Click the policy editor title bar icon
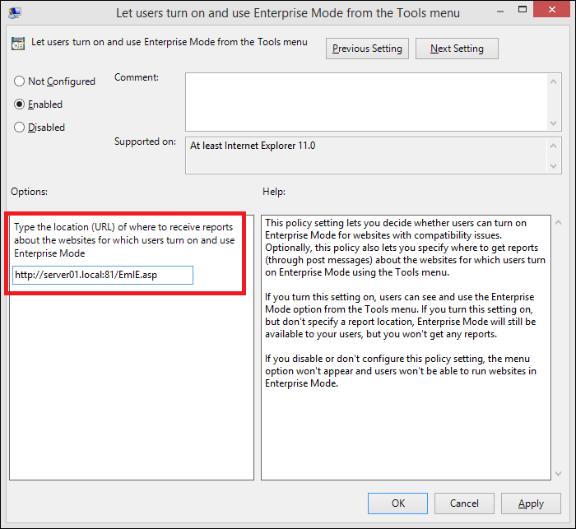 click(x=15, y=12)
